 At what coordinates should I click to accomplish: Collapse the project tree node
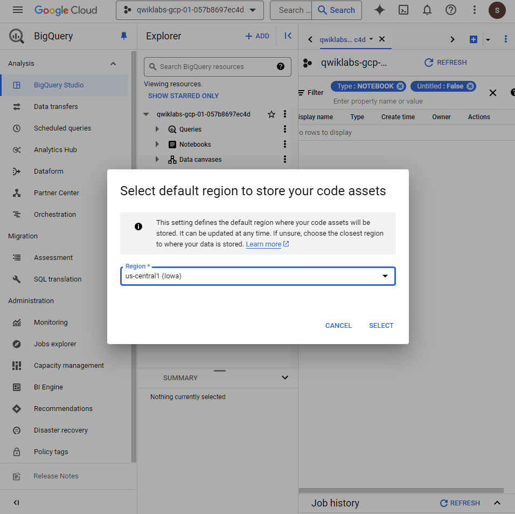point(146,114)
